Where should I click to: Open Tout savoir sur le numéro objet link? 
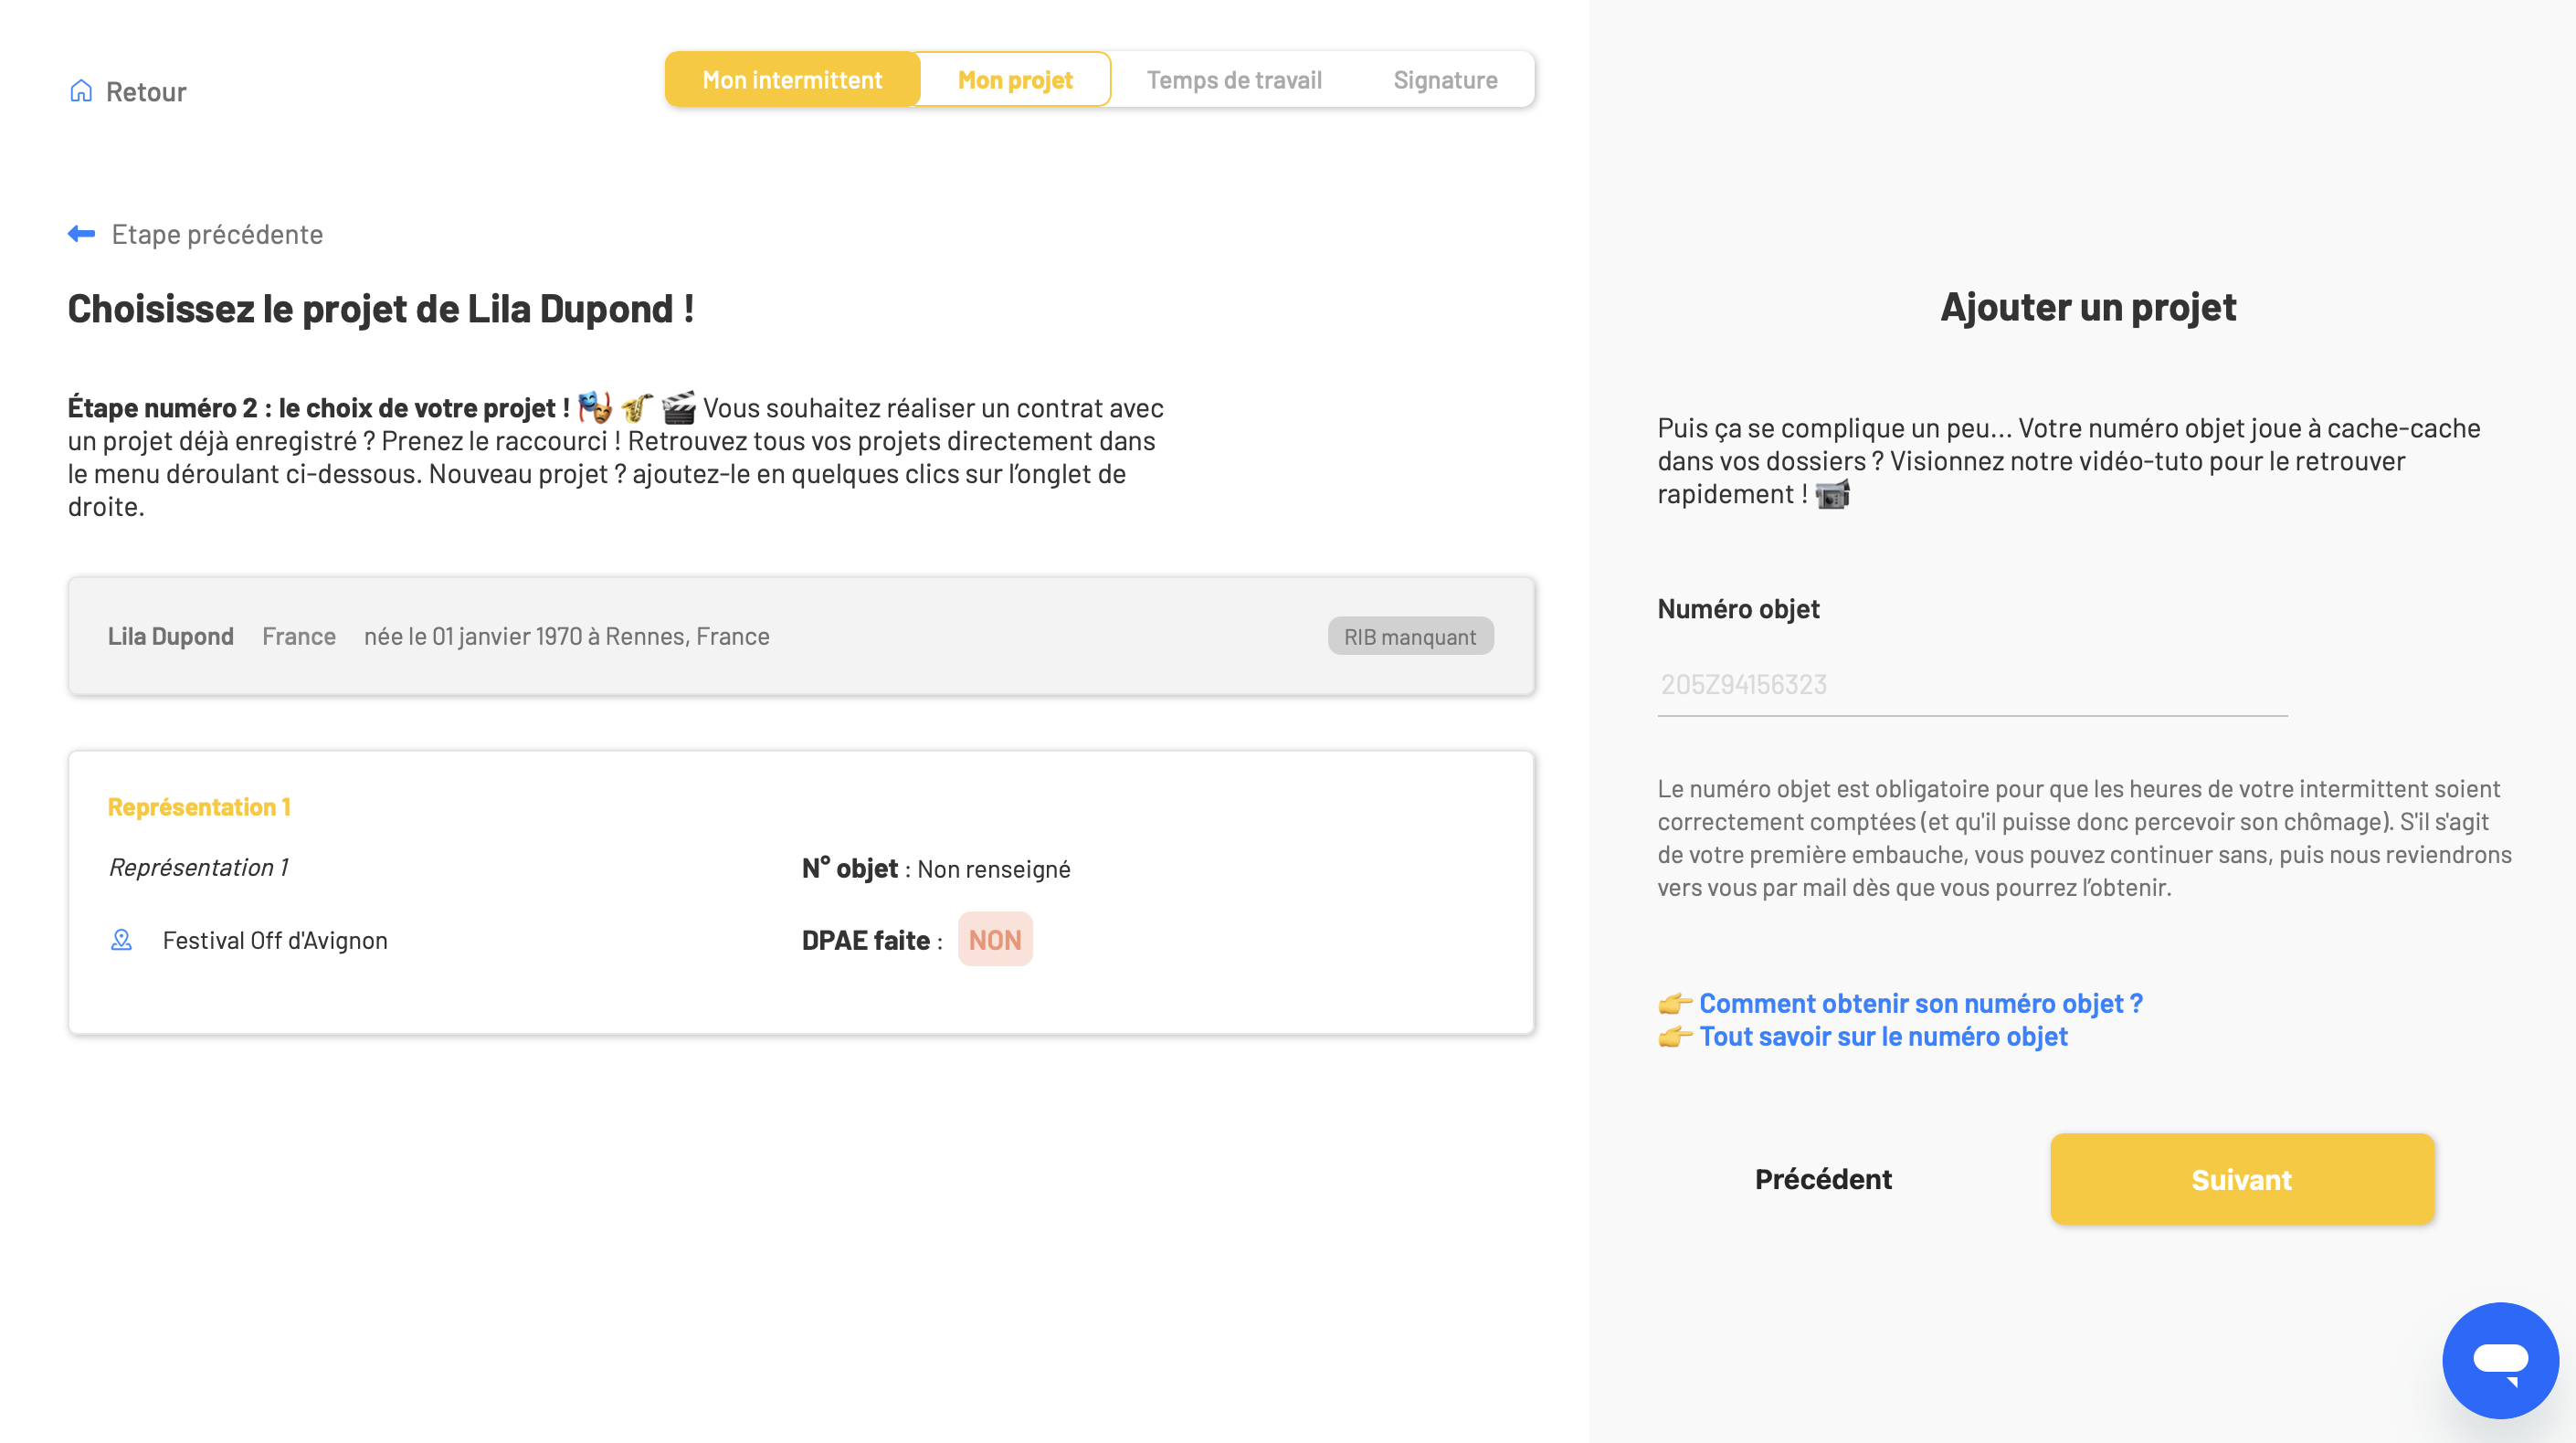click(1883, 1036)
